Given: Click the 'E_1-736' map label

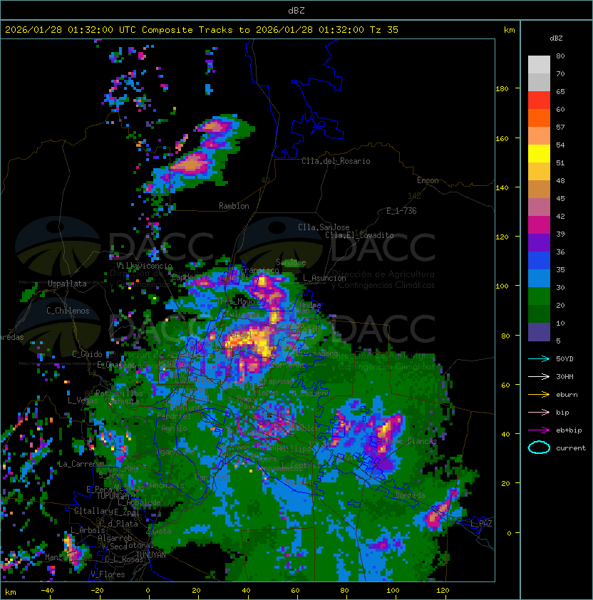Looking at the screenshot, I should click(401, 211).
